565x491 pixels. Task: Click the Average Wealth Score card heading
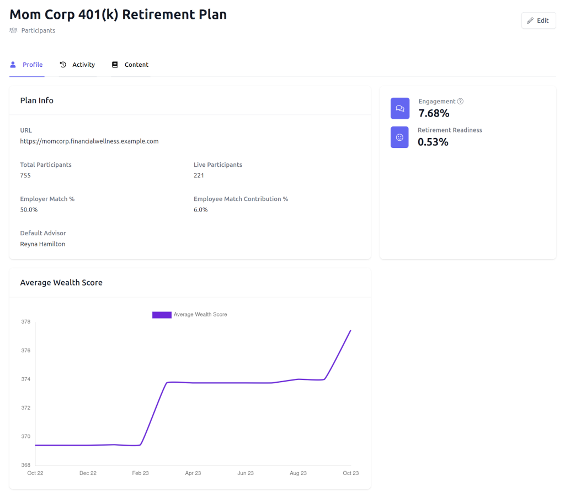[61, 282]
